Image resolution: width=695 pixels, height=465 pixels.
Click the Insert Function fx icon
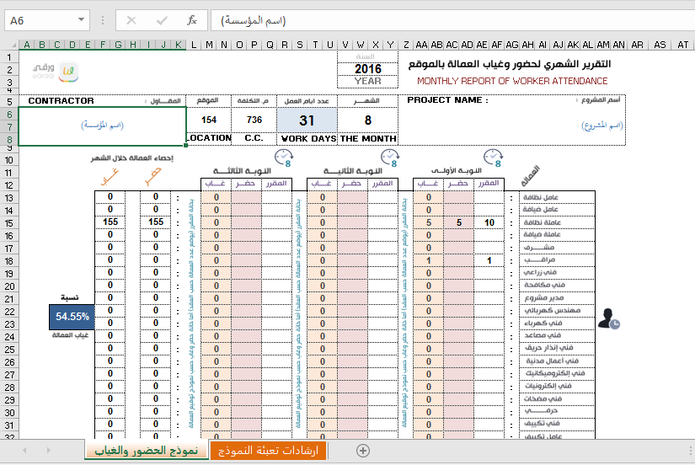click(x=191, y=20)
